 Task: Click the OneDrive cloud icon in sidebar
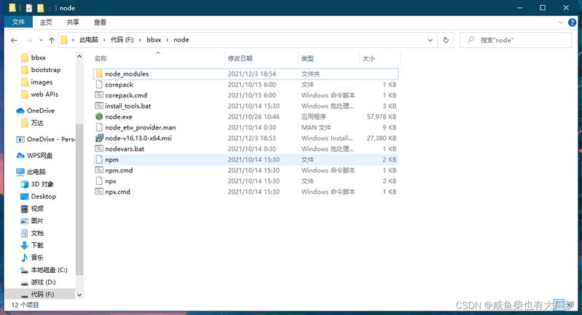pos(20,111)
